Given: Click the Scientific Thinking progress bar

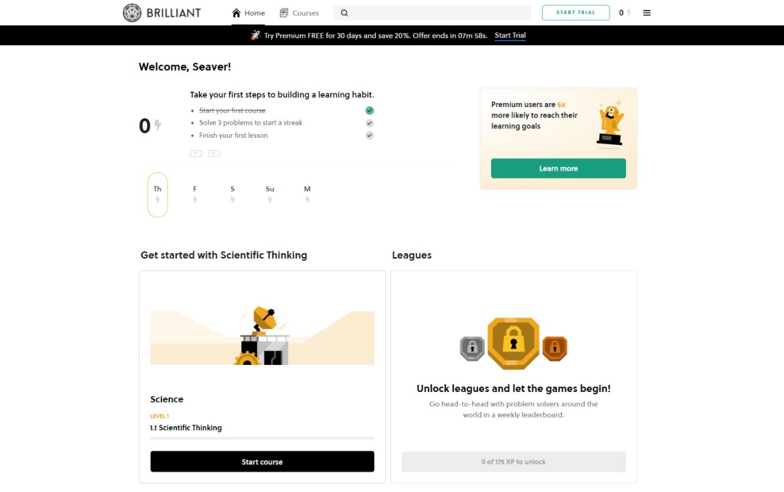Looking at the screenshot, I should click(x=262, y=438).
